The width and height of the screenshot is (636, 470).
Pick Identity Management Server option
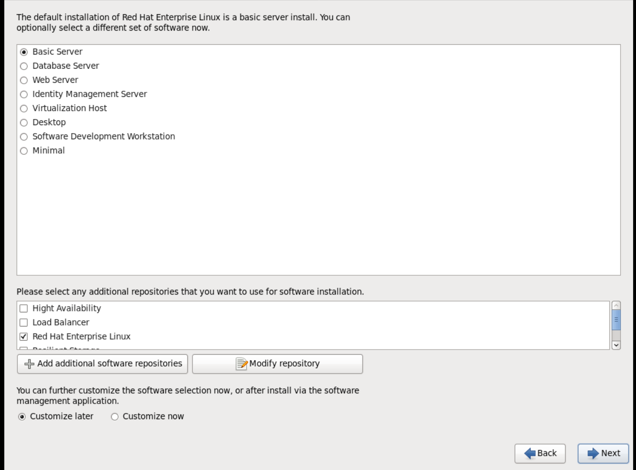coord(24,95)
